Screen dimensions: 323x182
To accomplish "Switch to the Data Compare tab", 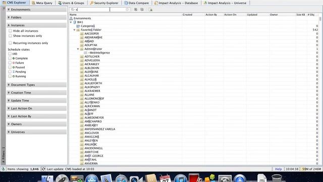I will click(x=137, y=3).
